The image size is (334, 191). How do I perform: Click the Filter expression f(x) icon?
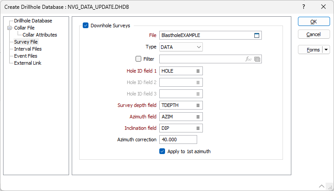click(248, 59)
